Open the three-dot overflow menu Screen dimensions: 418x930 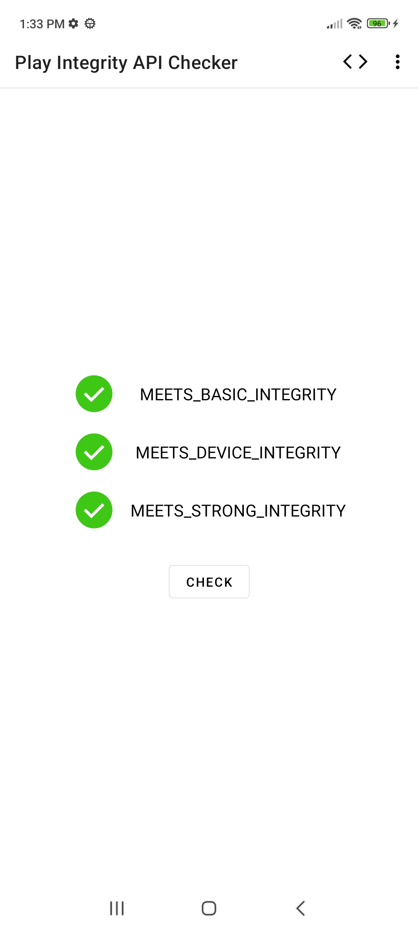tap(397, 62)
